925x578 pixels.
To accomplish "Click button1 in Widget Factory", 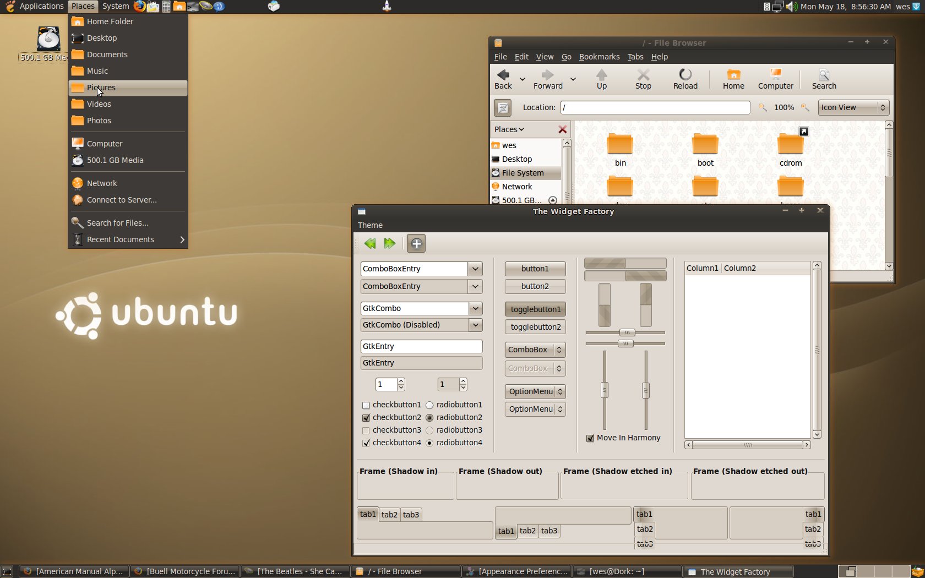I will click(535, 269).
